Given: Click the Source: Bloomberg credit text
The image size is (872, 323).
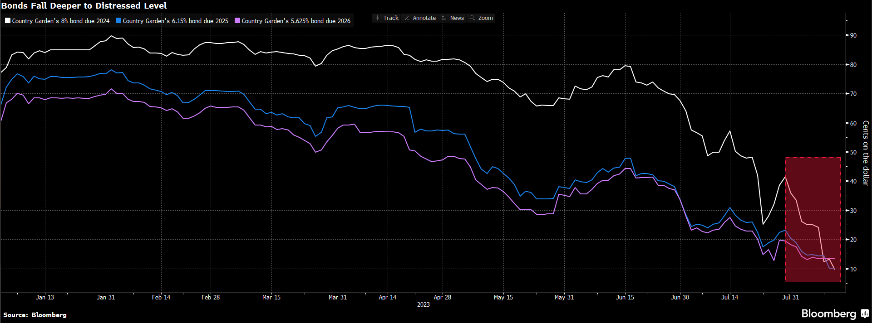Looking at the screenshot, I should [35, 315].
